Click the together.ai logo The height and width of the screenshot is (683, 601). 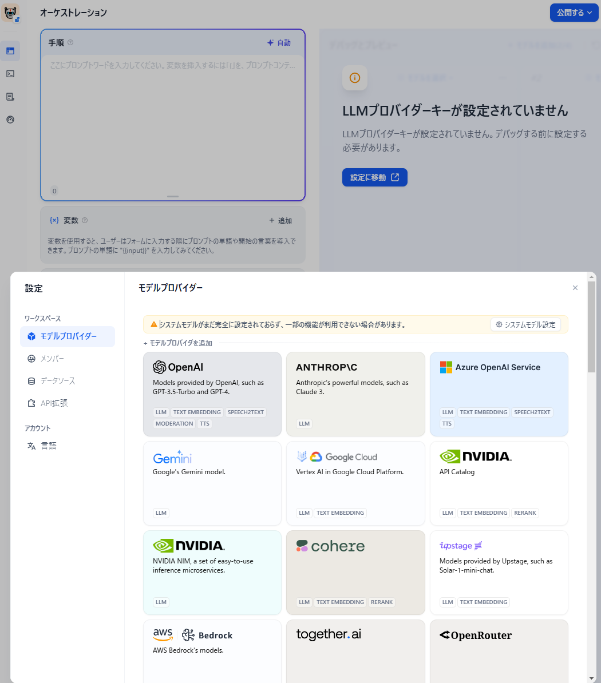pyautogui.click(x=329, y=634)
